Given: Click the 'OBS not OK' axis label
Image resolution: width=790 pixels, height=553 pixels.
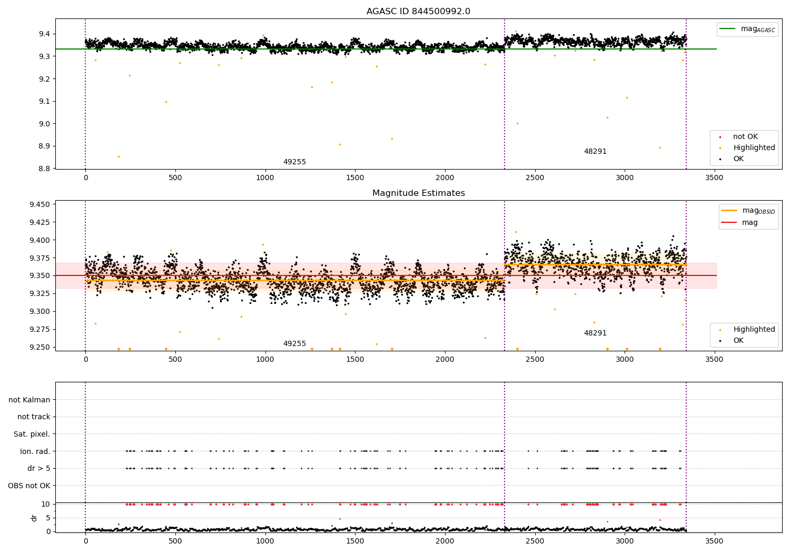Looking at the screenshot, I should [29, 486].
